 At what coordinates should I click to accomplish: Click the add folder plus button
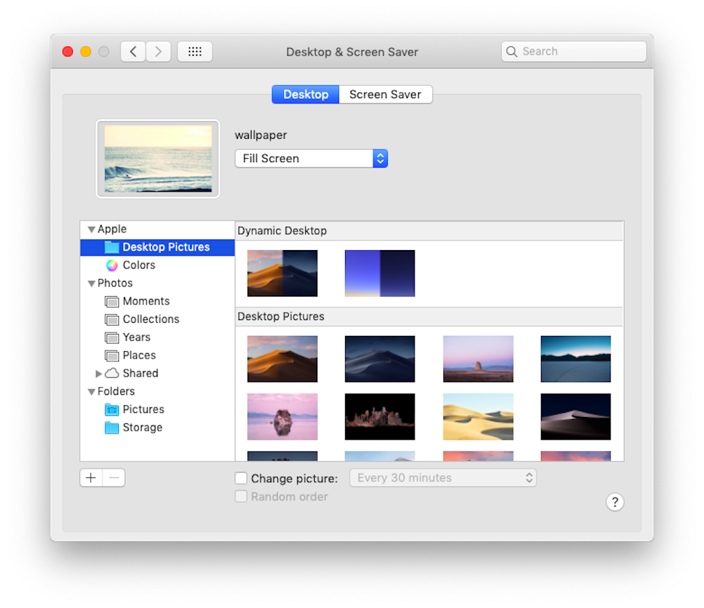pos(90,477)
